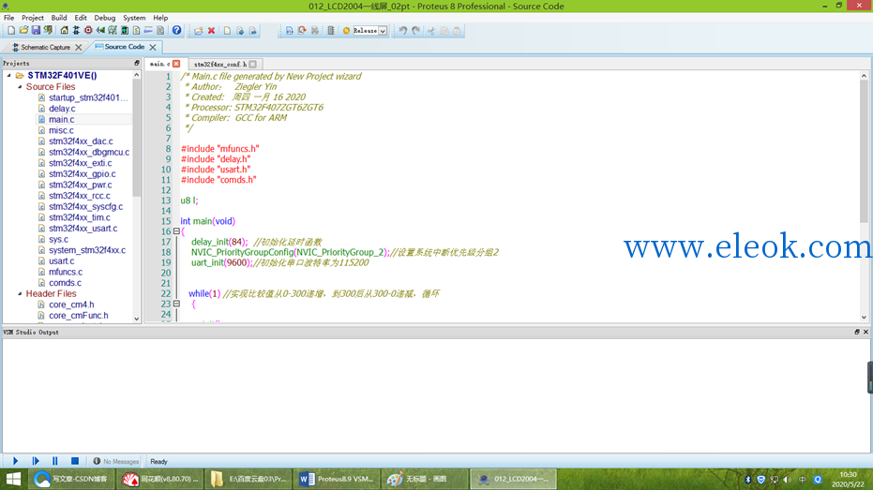The image size is (873, 490).
Task: Click the Build Project toolbar icon
Action: [x=290, y=31]
